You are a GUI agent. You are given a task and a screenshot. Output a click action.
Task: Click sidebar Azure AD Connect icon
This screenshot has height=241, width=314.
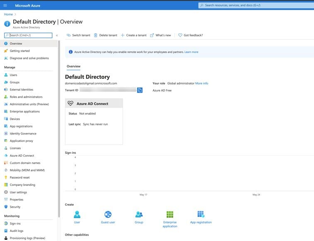tap(6, 156)
